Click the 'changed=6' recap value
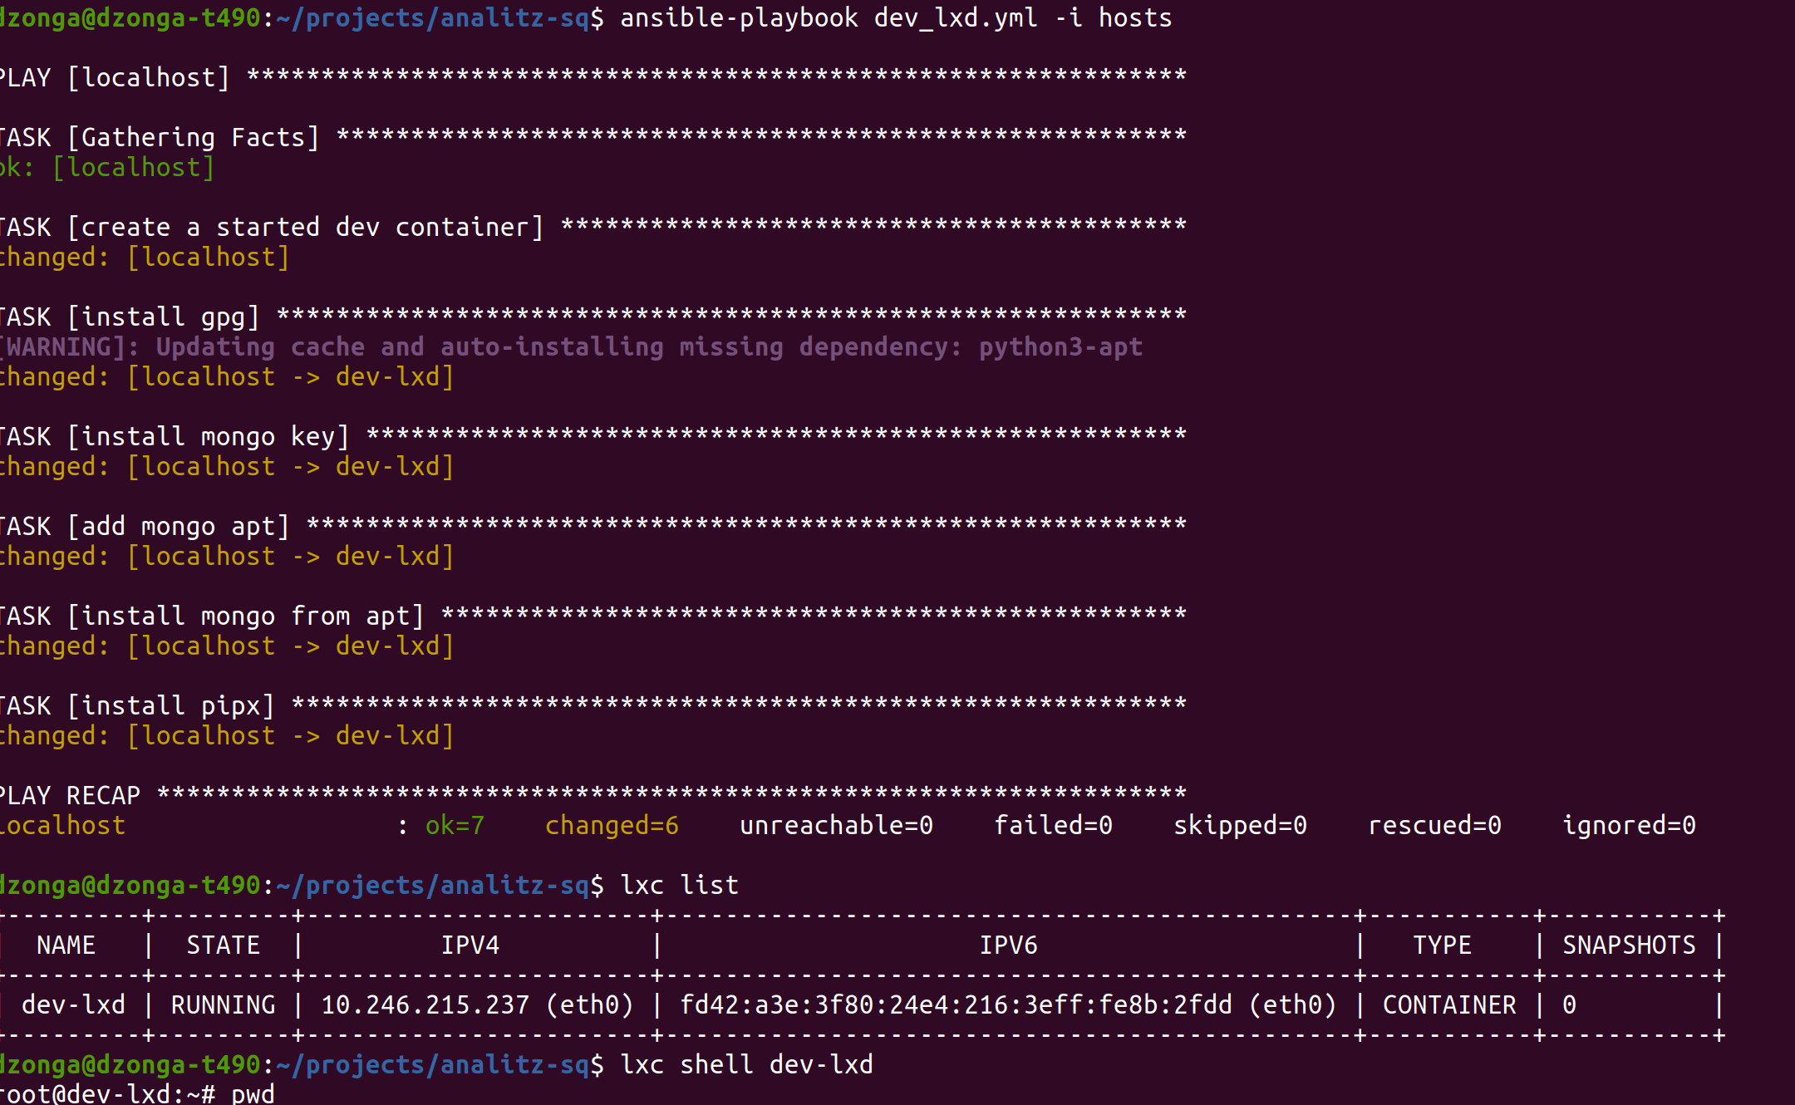 (612, 825)
